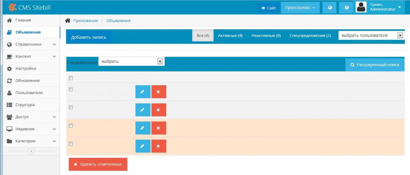Open the 'С выделенными' action dropdown

(x=131, y=62)
